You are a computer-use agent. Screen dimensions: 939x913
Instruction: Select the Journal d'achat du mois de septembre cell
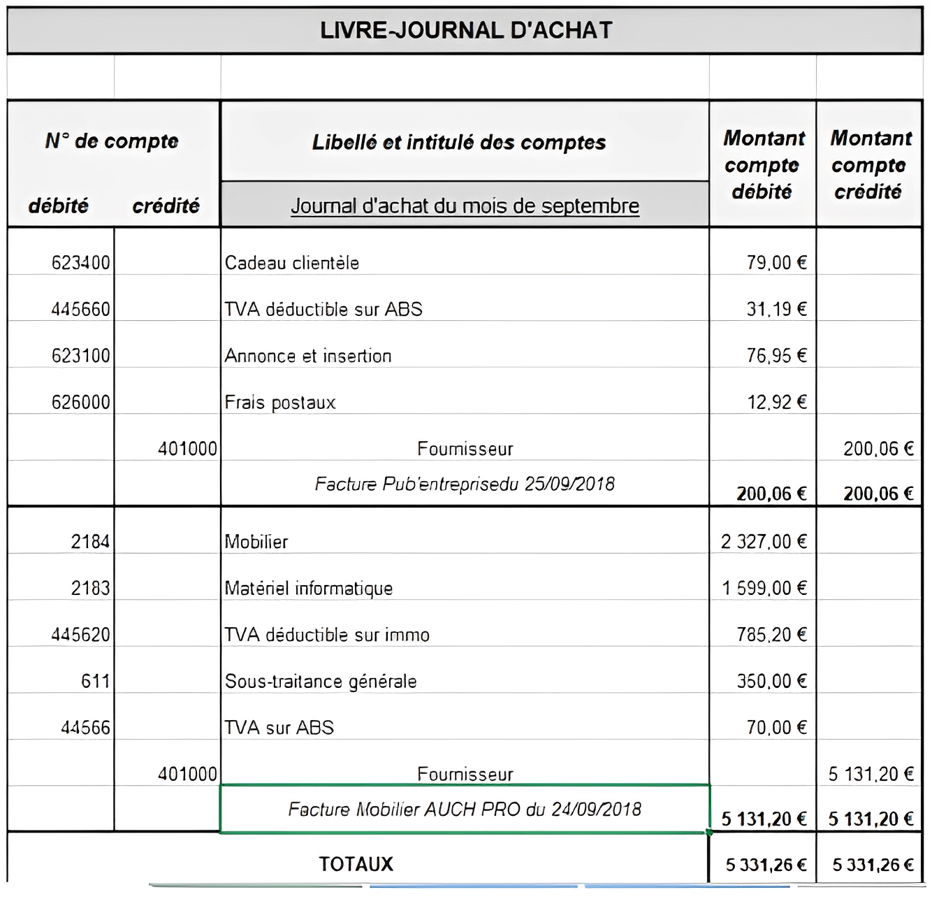465,205
